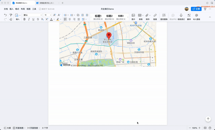The width and height of the screenshot is (215, 130).
Task: Insert a bulleted list
Action: click(65, 15)
